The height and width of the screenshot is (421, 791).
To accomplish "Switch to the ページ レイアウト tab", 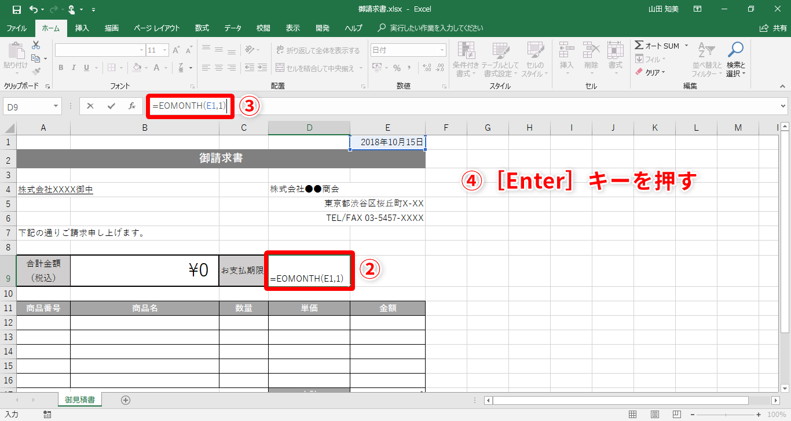I will coord(156,28).
